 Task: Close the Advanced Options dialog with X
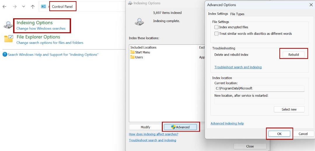(311, 5)
